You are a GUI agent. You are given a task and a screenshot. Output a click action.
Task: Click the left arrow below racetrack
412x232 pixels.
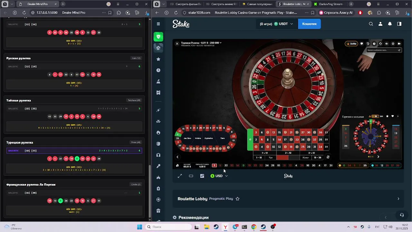(177, 157)
